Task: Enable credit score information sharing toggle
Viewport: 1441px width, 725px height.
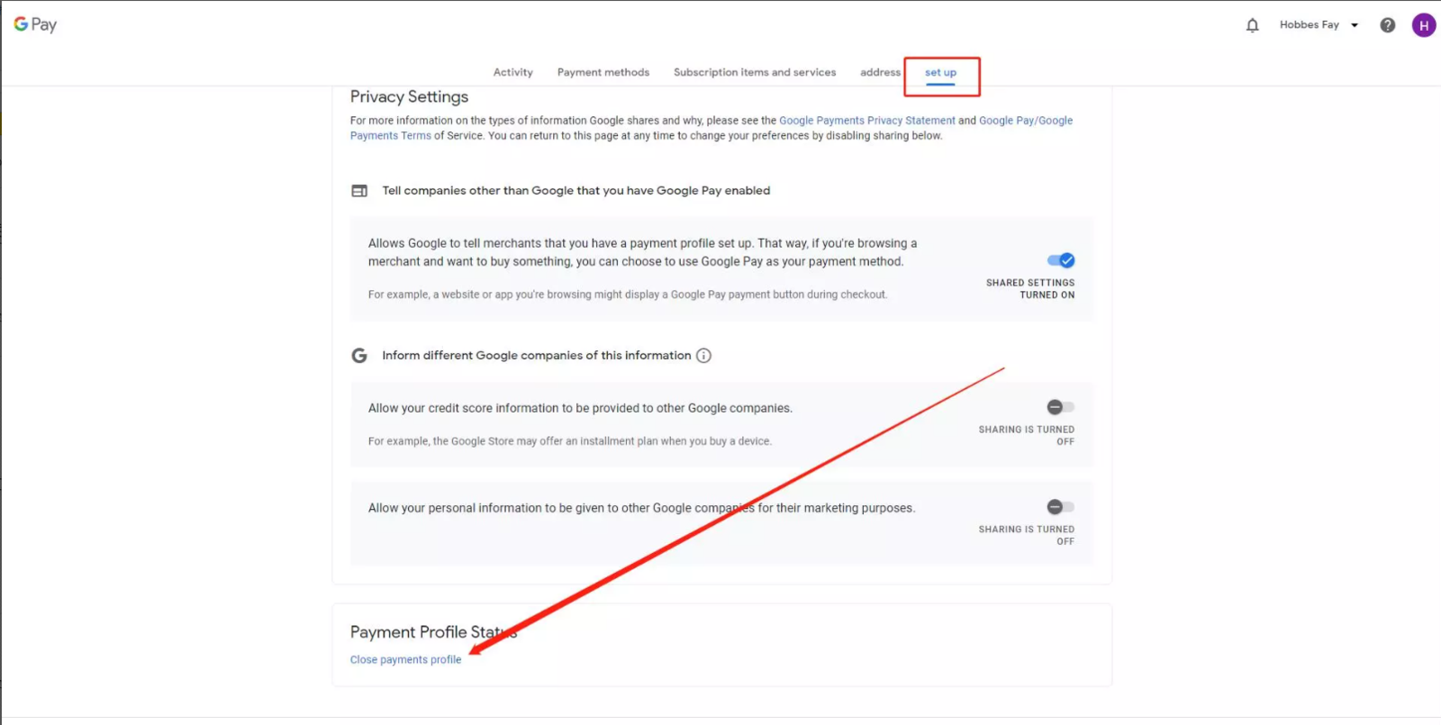Action: pos(1060,407)
